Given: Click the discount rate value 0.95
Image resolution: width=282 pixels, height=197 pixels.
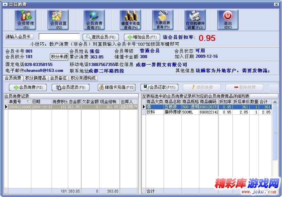Looking at the screenshot, I should point(207,38).
